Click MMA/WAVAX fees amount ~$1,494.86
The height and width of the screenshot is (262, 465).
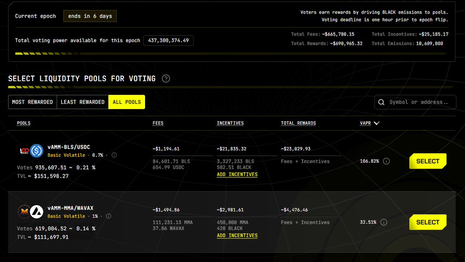(166, 210)
